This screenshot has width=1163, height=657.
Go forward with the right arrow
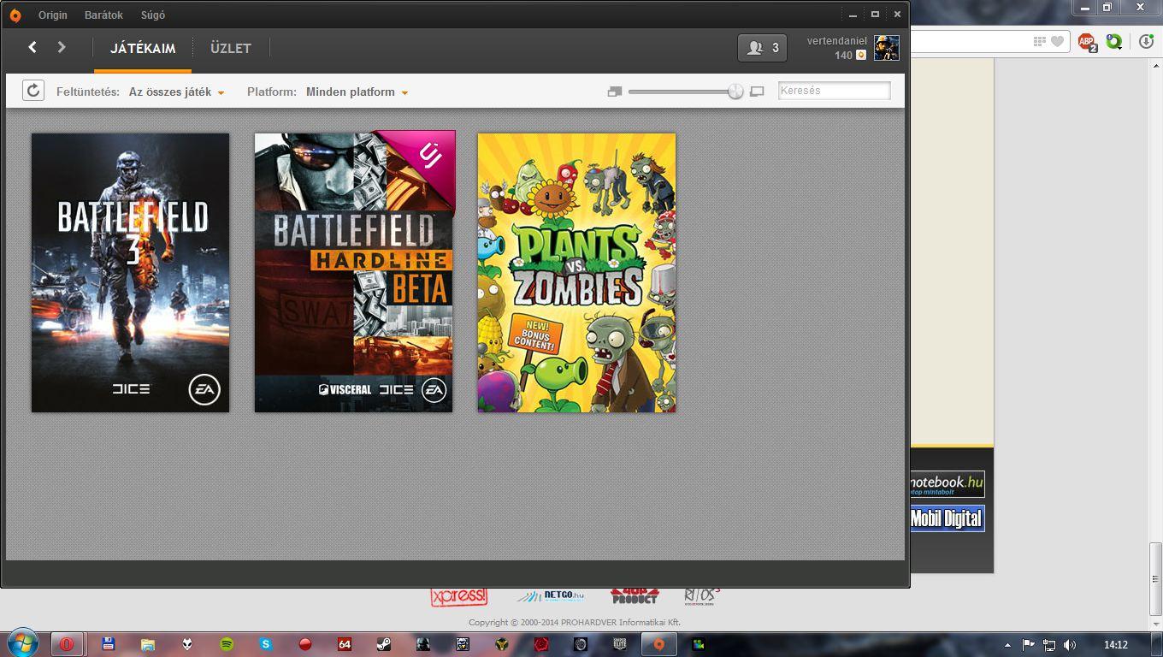62,47
